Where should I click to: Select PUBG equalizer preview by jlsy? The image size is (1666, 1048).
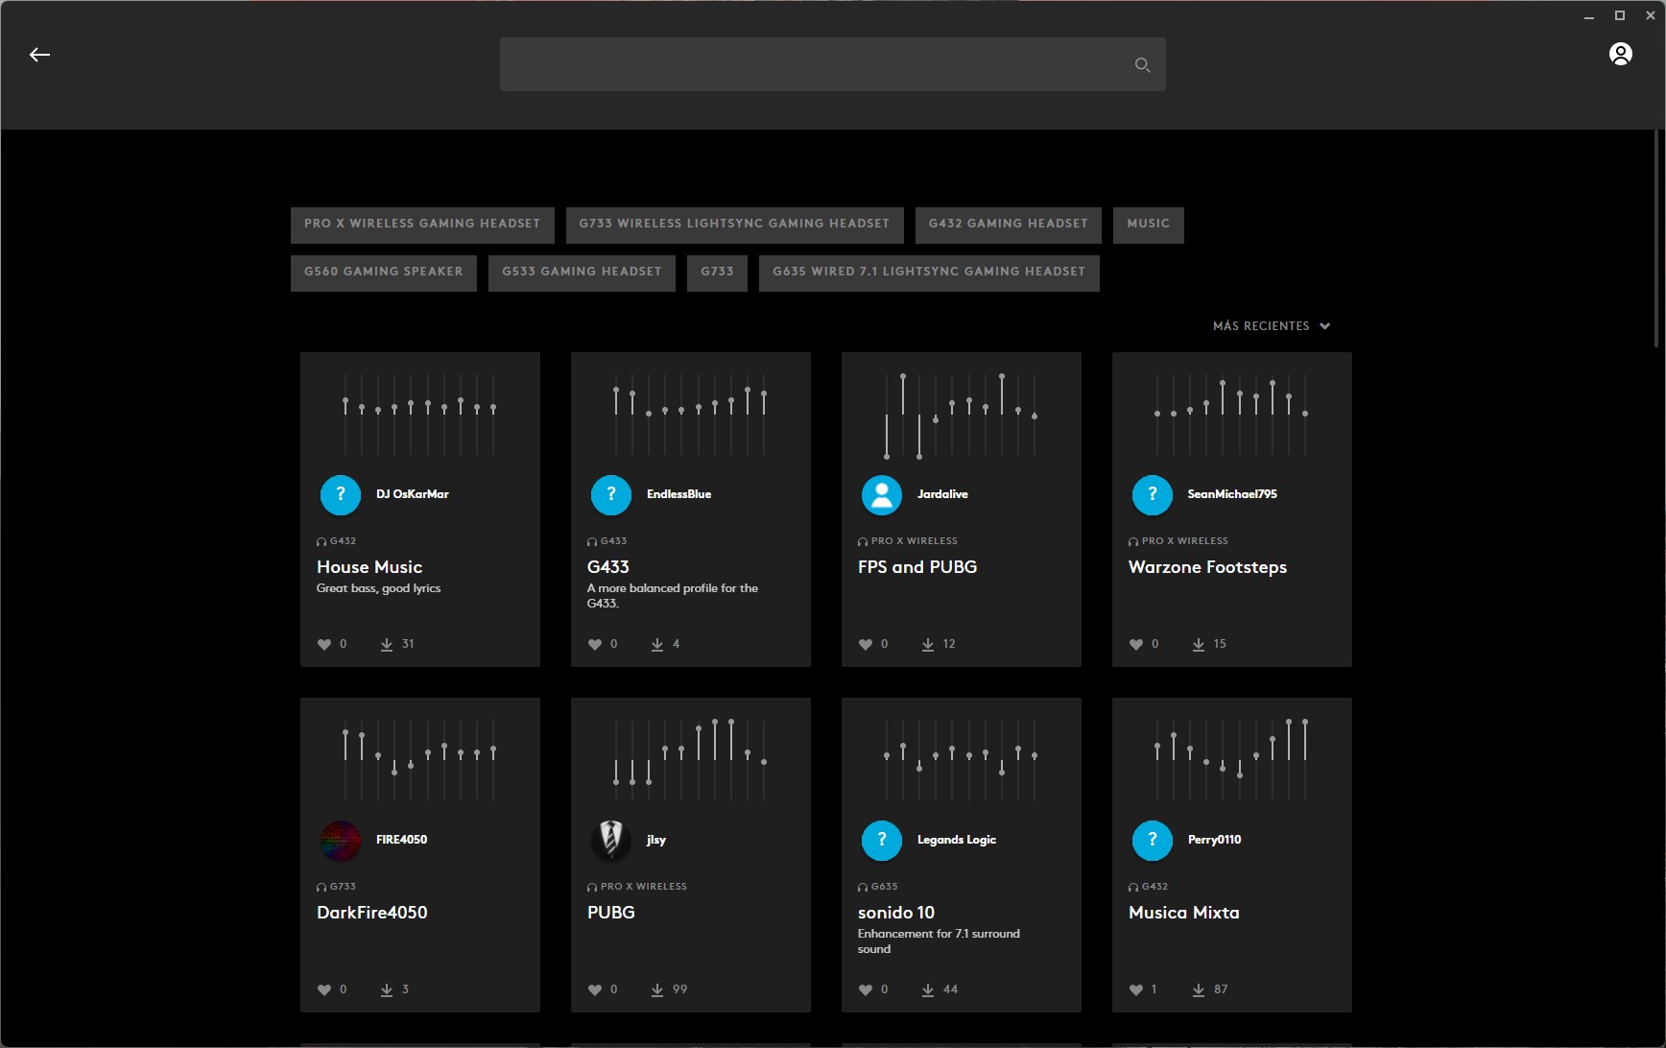pos(690,760)
